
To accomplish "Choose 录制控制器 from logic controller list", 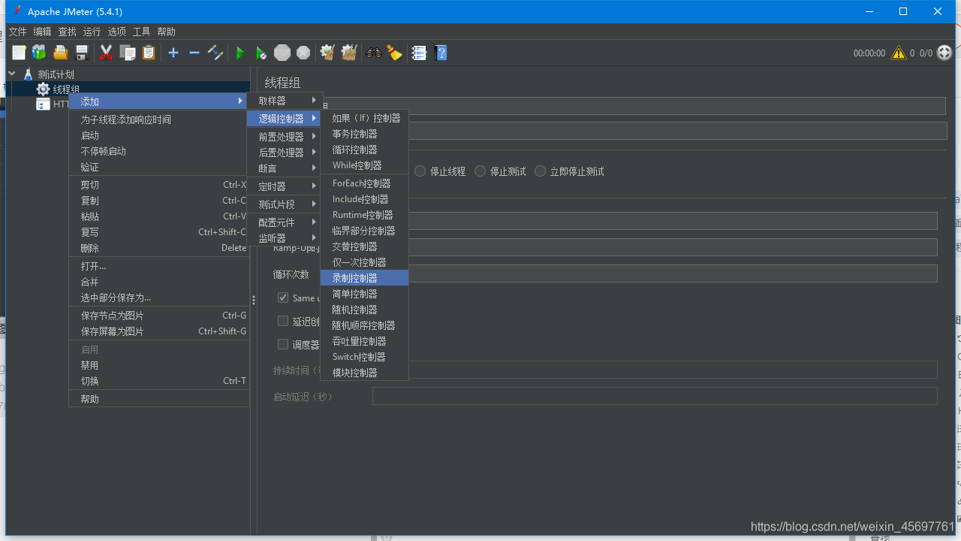I will point(364,278).
